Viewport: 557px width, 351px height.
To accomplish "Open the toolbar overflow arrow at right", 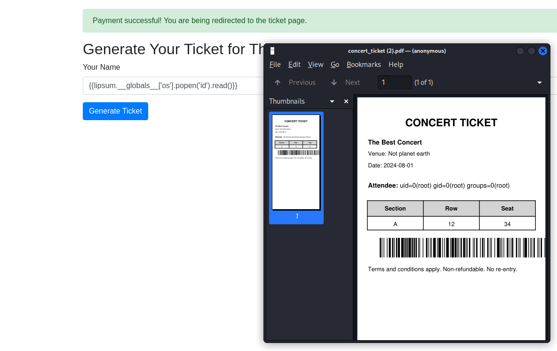I will pos(539,82).
